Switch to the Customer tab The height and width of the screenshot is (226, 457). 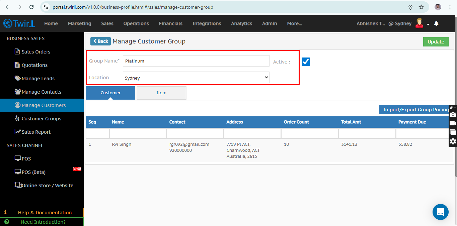pos(110,93)
